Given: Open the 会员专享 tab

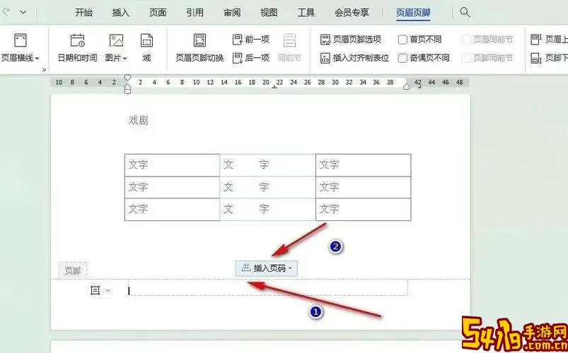Looking at the screenshot, I should (x=352, y=13).
